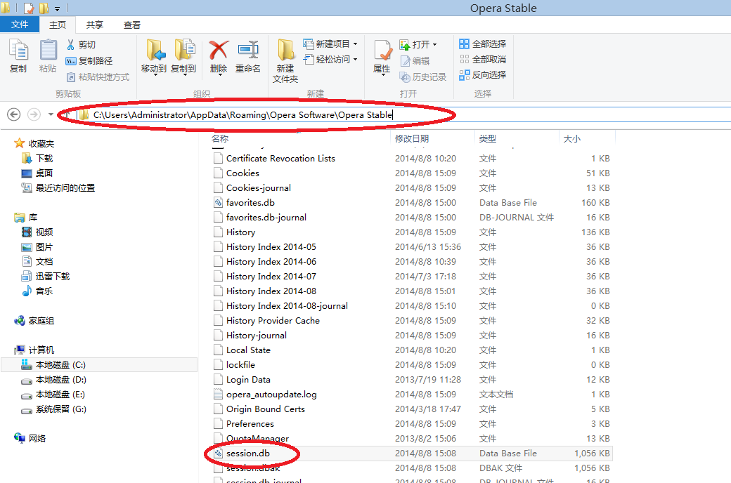This screenshot has height=483, width=731.
Task: Open Videos (视频) library
Action: (x=37, y=232)
